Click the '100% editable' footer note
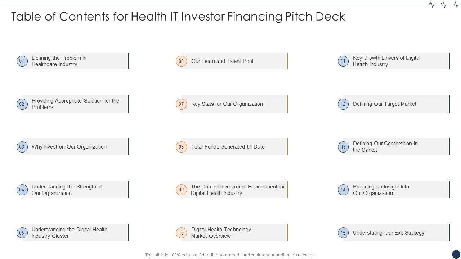Image resolution: width=461 pixels, height=259 pixels. [x=230, y=255]
